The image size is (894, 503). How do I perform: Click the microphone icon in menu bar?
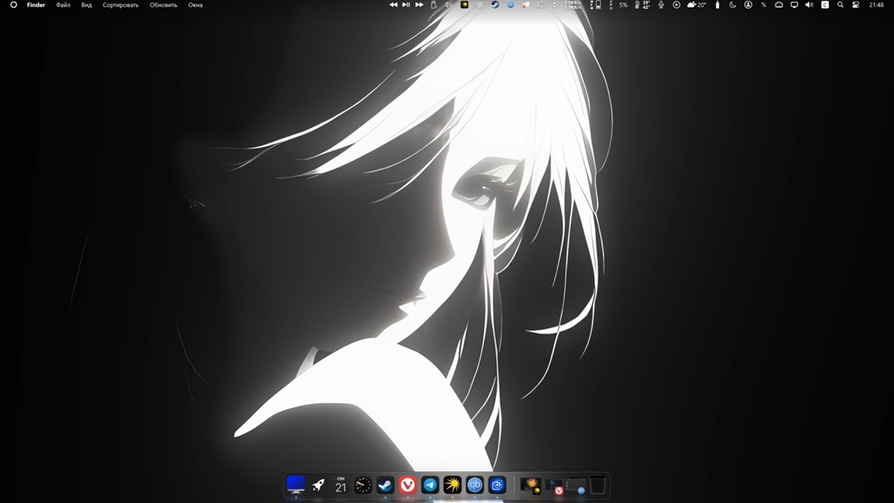click(x=662, y=4)
